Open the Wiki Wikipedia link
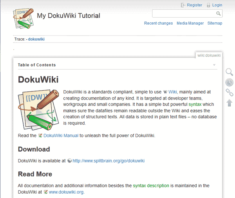The width and height of the screenshot is (235, 198). pyautogui.click(x=173, y=92)
